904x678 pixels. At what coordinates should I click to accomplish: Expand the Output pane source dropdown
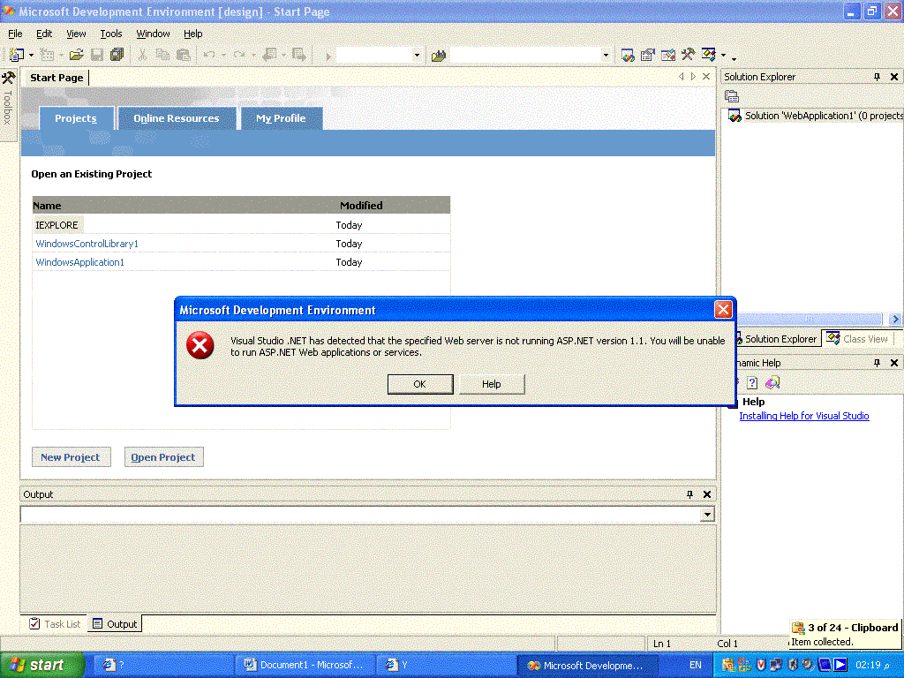[x=707, y=515]
